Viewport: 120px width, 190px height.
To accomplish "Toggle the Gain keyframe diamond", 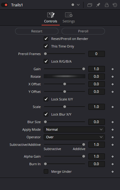I will click(x=112, y=69).
